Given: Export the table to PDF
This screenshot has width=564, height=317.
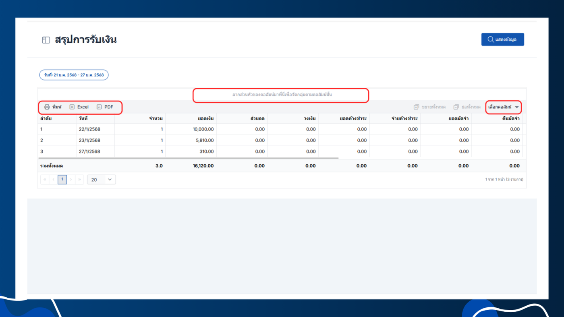Looking at the screenshot, I should coord(105,107).
